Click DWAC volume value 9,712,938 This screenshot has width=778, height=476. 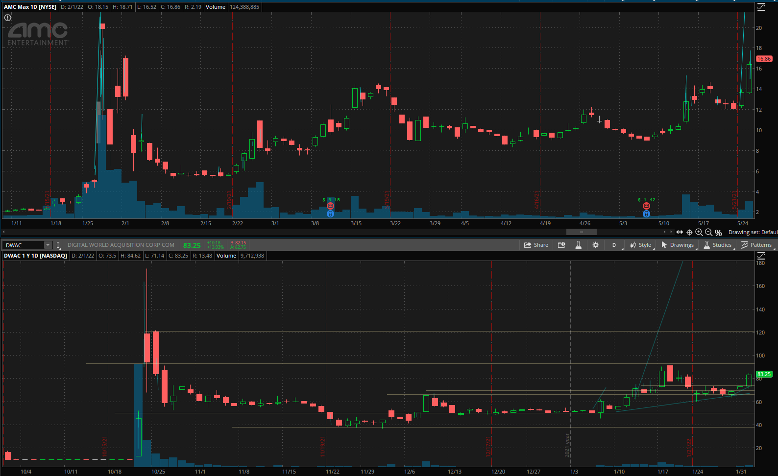[252, 256]
